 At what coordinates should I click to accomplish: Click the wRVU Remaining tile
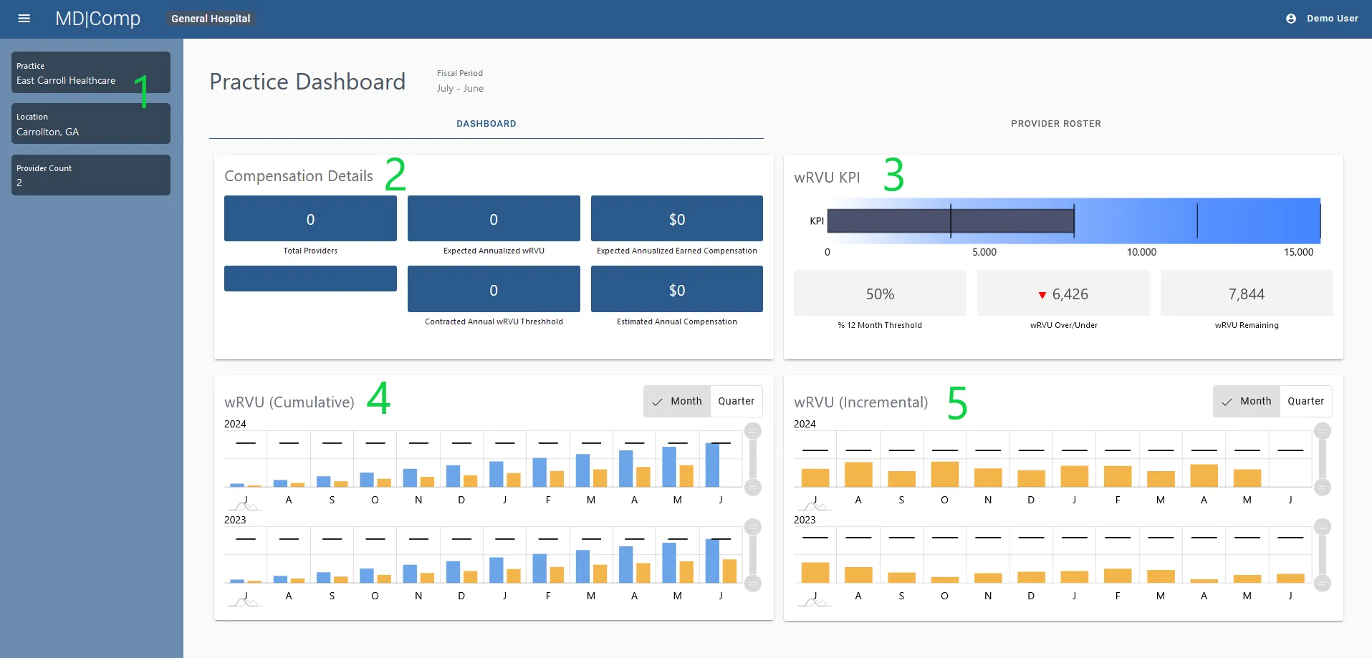[x=1247, y=294]
